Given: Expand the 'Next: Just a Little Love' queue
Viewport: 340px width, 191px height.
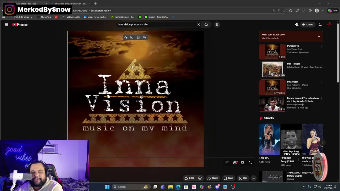Looking at the screenshot, I should tap(319, 36).
